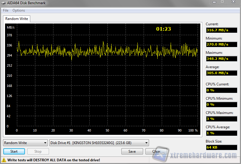The width and height of the screenshot is (241, 164).
Task: Click the 01:23 elapsed timer in the graph
Action: coord(164,29)
